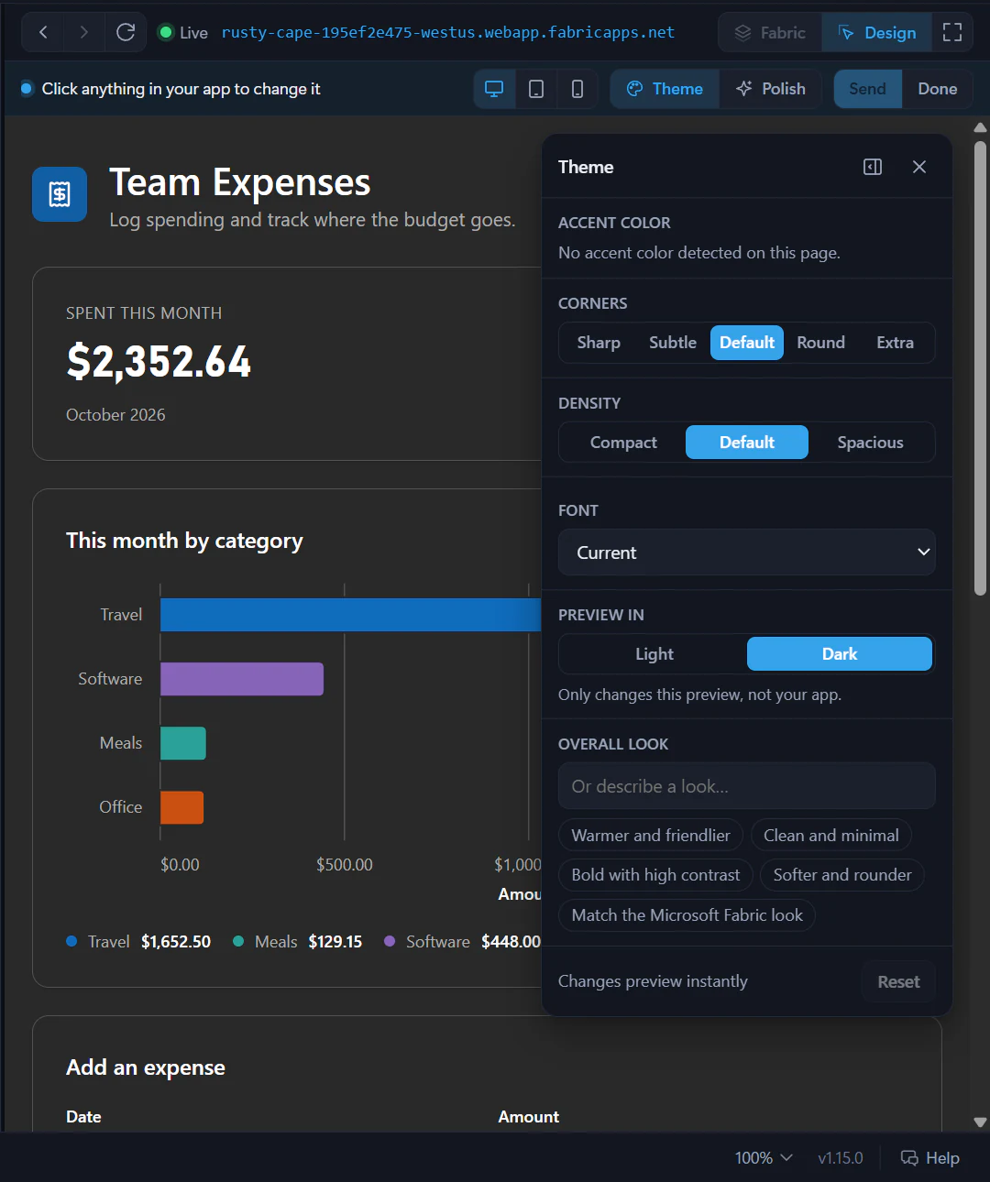Click the scrollbar up arrow
Viewport: 990px width, 1182px height.
(x=980, y=127)
